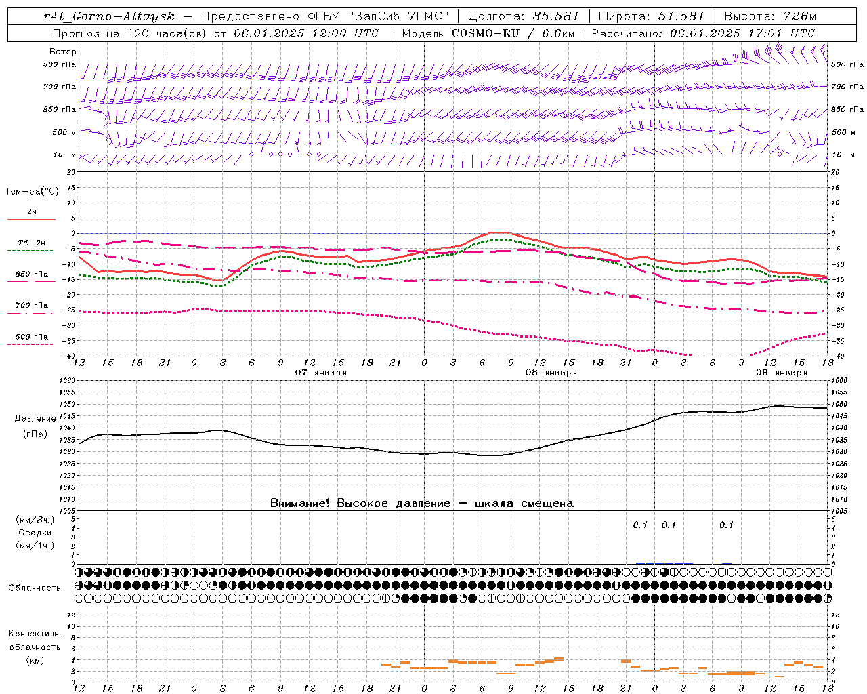This screenshot has width=867, height=694.
Task: Click the Ветер panel label
Action: coord(63,52)
